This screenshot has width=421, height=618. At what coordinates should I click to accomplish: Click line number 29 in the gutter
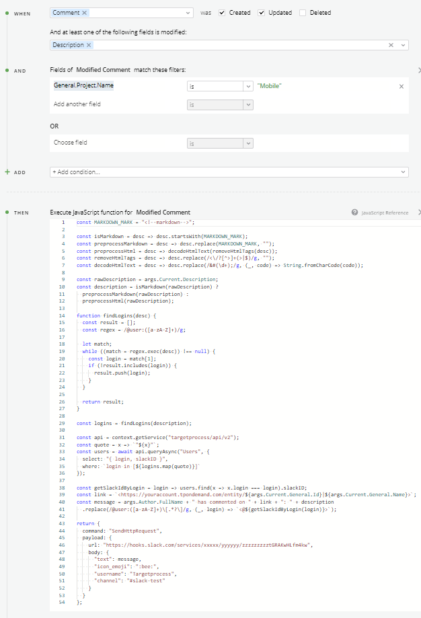(62, 423)
